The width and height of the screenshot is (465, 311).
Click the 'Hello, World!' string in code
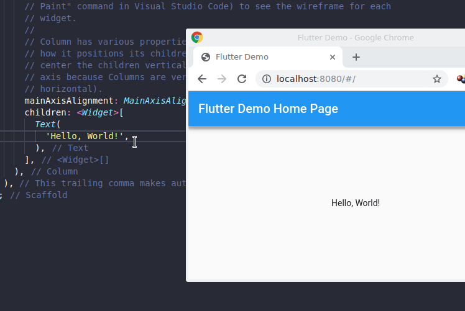pos(85,136)
